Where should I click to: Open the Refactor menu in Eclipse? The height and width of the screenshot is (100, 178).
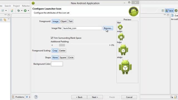pos(26,6)
